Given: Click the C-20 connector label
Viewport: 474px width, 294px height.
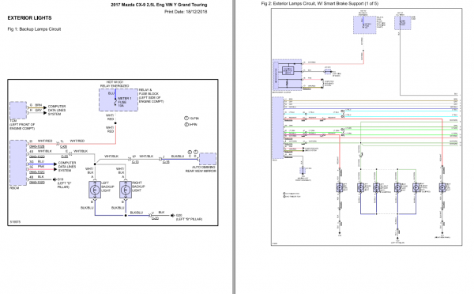Looking at the screenshot, I should point(155,218).
